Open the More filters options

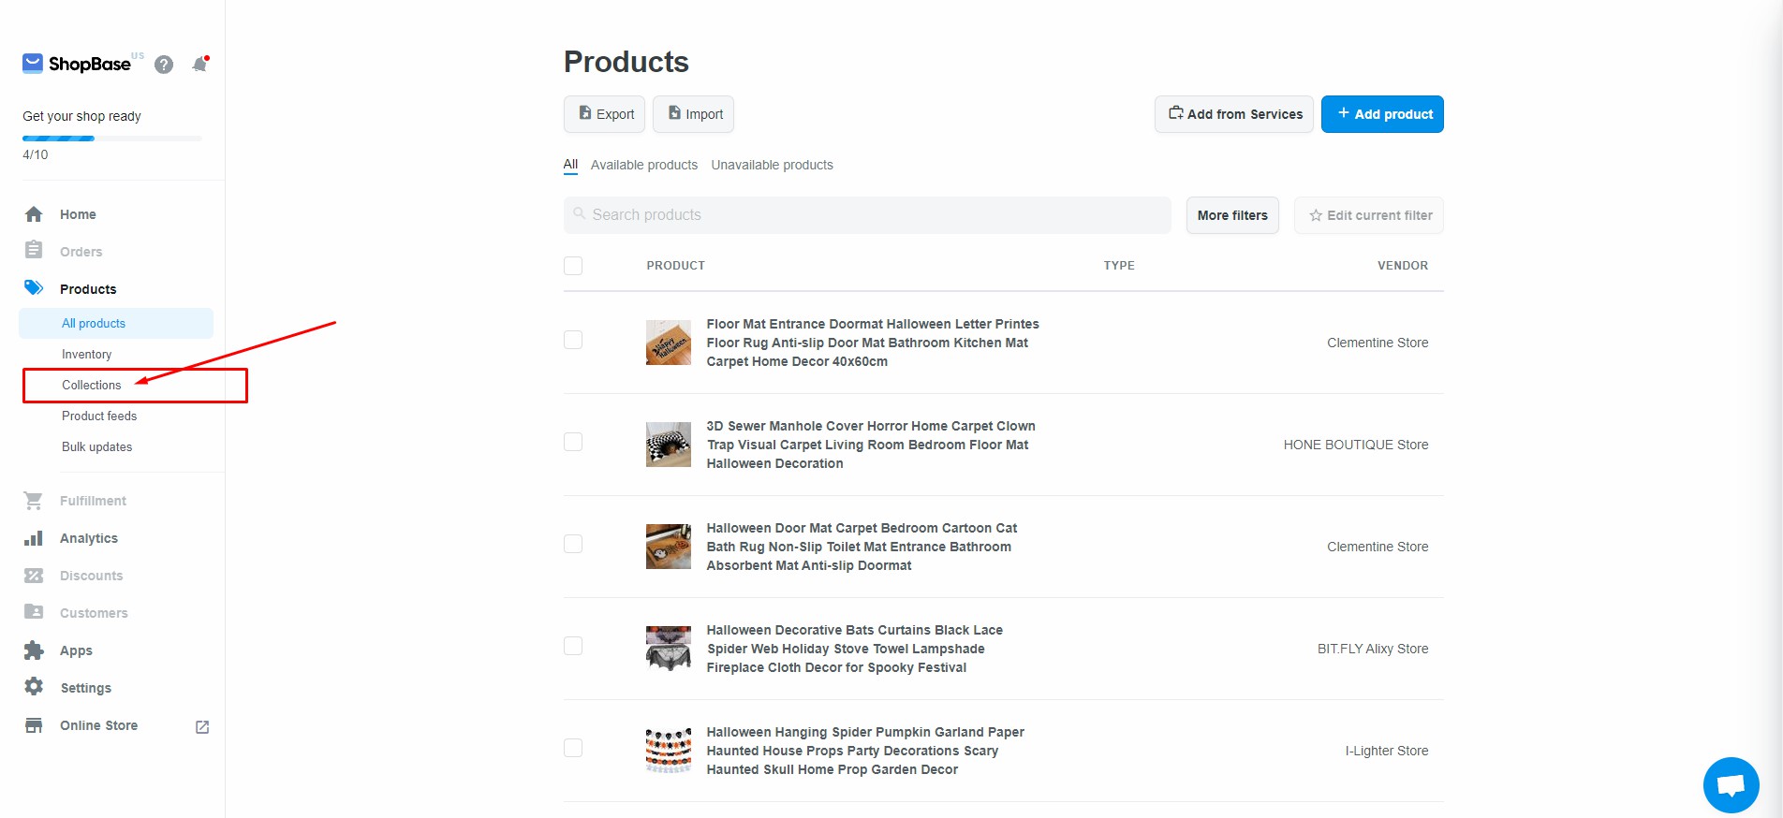1231,215
